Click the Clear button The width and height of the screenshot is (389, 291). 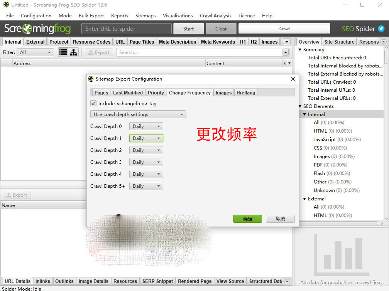pyautogui.click(x=221, y=29)
